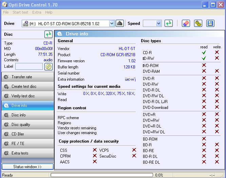Click the Label input field
This screenshot has width=226, height=178.
(x=29, y=66)
